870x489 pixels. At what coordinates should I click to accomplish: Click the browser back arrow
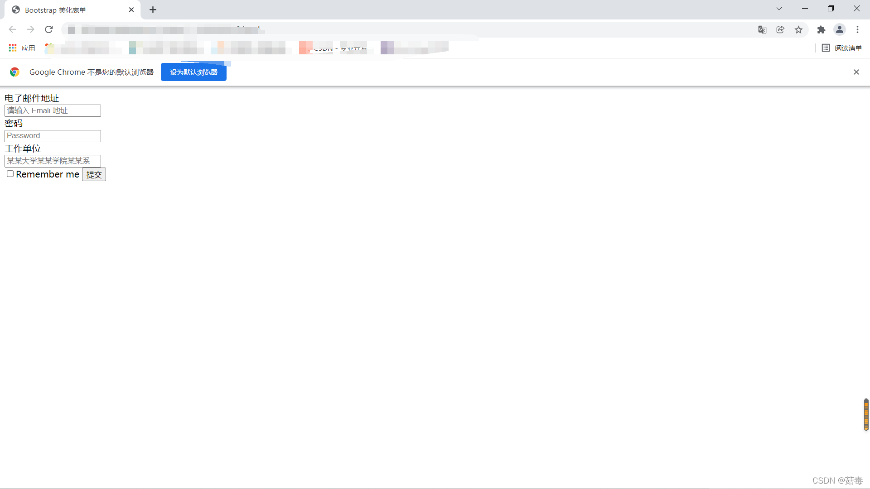click(x=12, y=29)
